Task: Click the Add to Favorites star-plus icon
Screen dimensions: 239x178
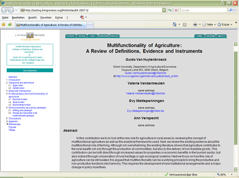Action: pyautogui.click(x=10, y=24)
